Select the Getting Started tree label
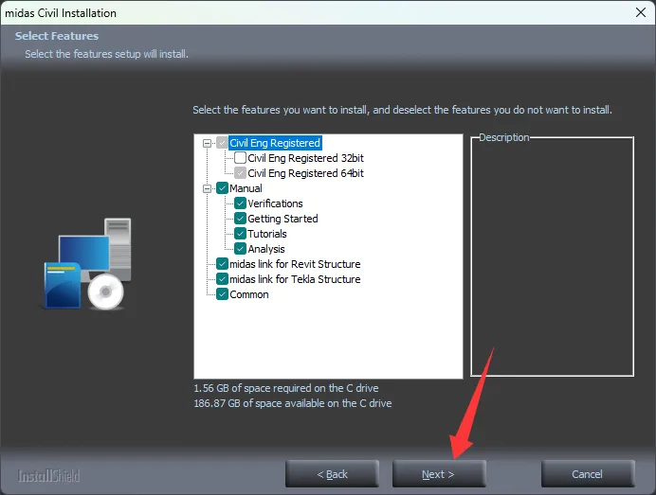 tap(282, 219)
